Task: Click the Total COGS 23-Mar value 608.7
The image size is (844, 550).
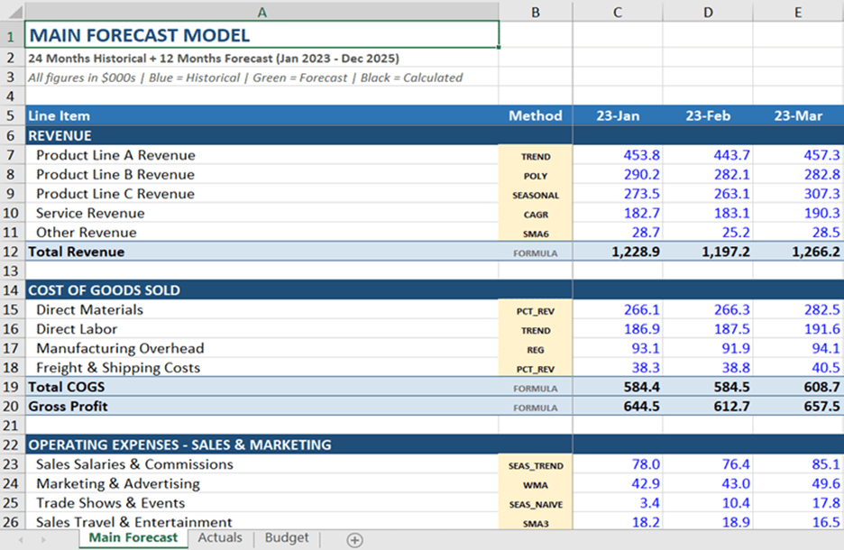Action: click(798, 387)
